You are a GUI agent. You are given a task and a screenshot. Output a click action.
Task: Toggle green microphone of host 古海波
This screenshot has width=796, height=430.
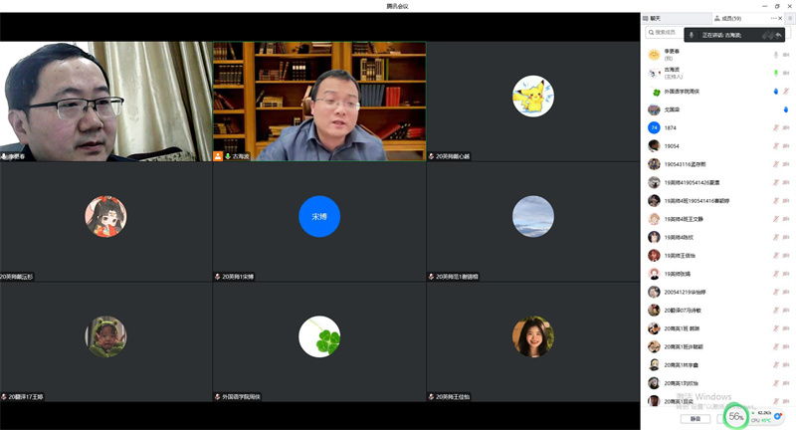point(775,73)
